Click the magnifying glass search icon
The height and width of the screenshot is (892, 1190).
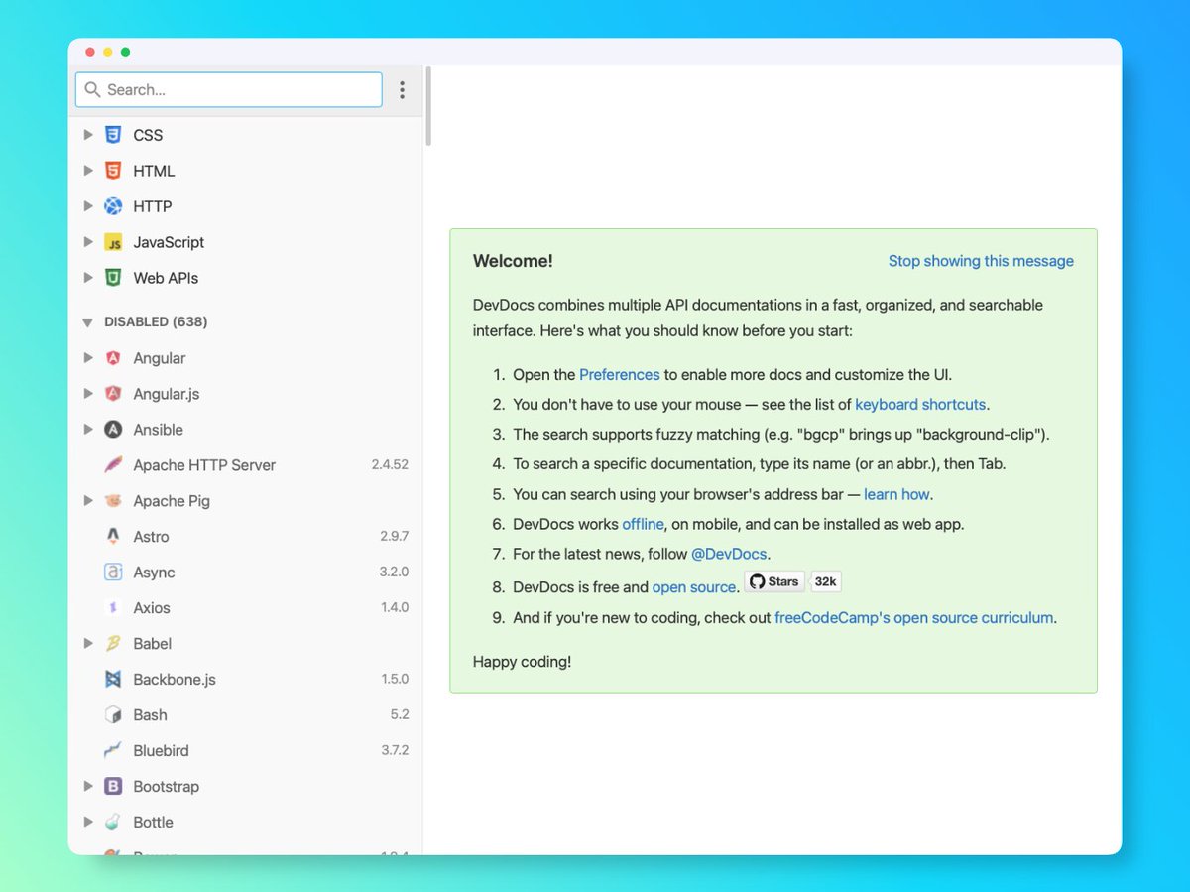point(93,90)
